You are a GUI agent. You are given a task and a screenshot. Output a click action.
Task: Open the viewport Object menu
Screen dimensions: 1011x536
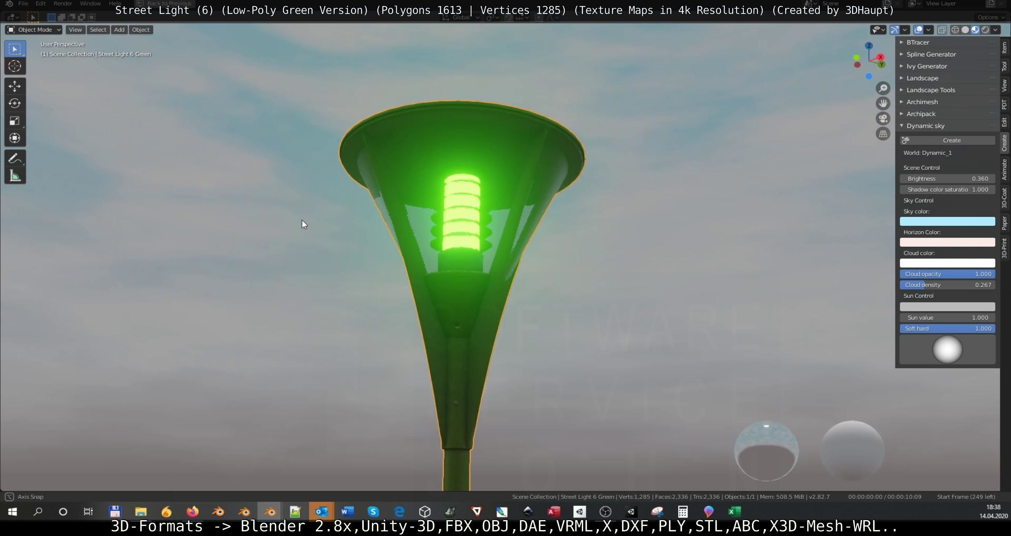(x=140, y=30)
